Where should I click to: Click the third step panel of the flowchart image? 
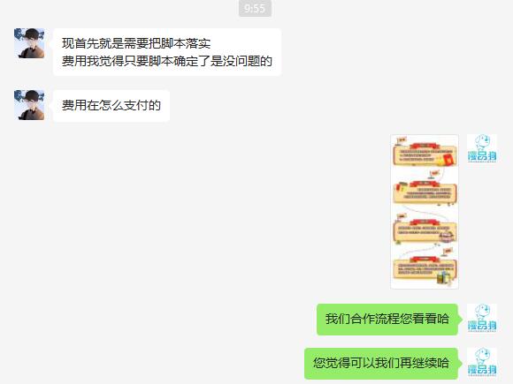pos(425,232)
